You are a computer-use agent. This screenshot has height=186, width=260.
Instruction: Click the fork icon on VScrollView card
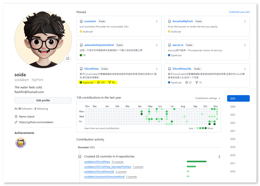tap(109, 82)
